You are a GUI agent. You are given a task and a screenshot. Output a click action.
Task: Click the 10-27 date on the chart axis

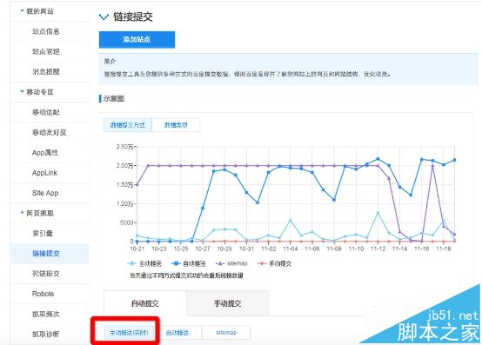(x=203, y=249)
